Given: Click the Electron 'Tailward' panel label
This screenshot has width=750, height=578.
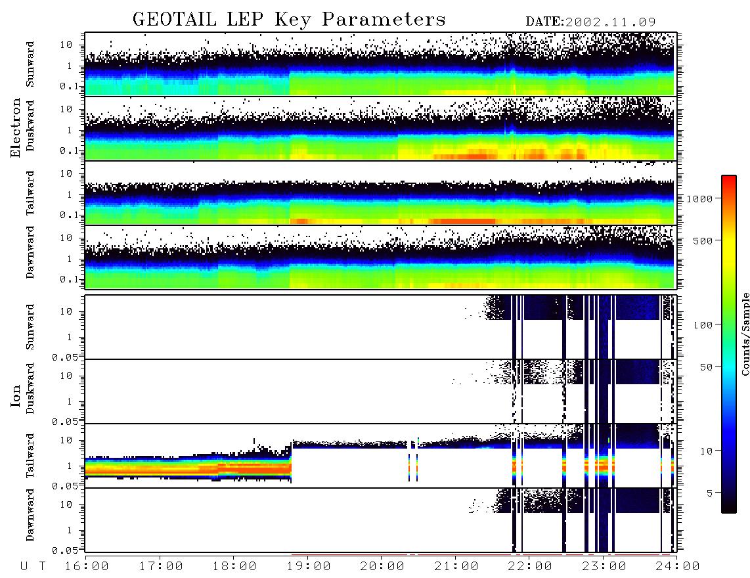Looking at the screenshot, I should (30, 193).
